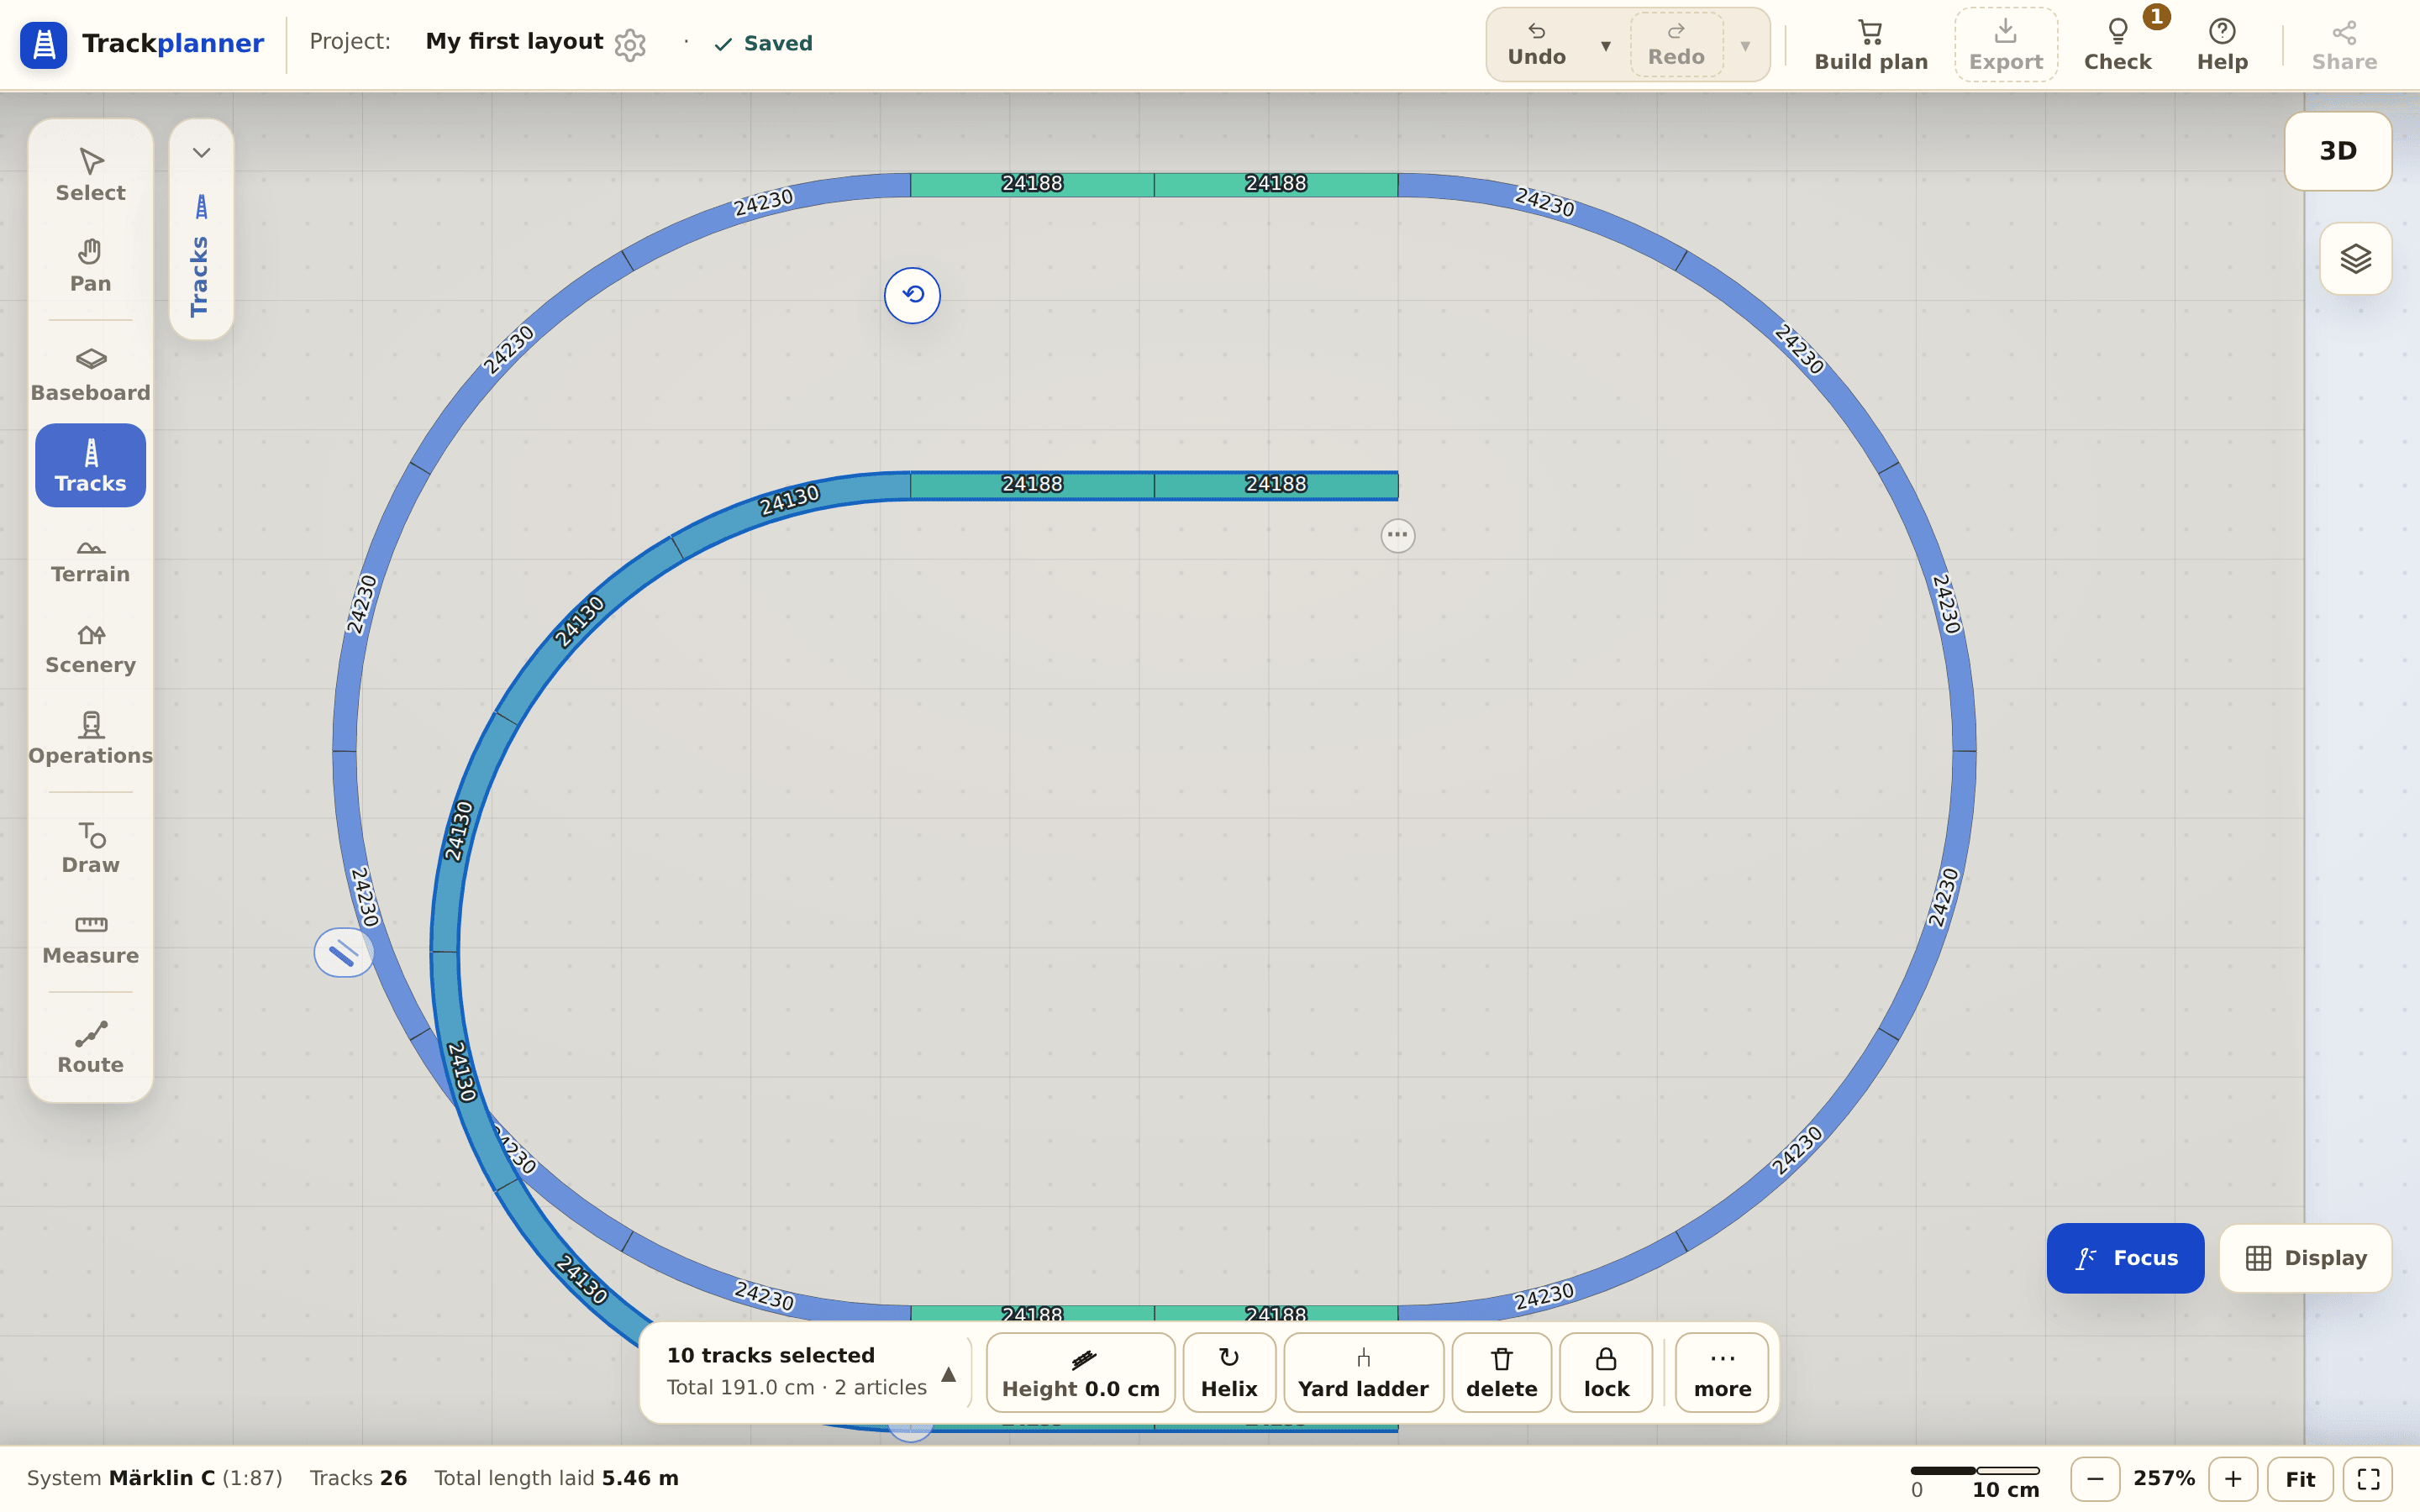2420x1512 pixels.
Task: Enter fullscreen mode via corner icon
Action: 2368,1479
